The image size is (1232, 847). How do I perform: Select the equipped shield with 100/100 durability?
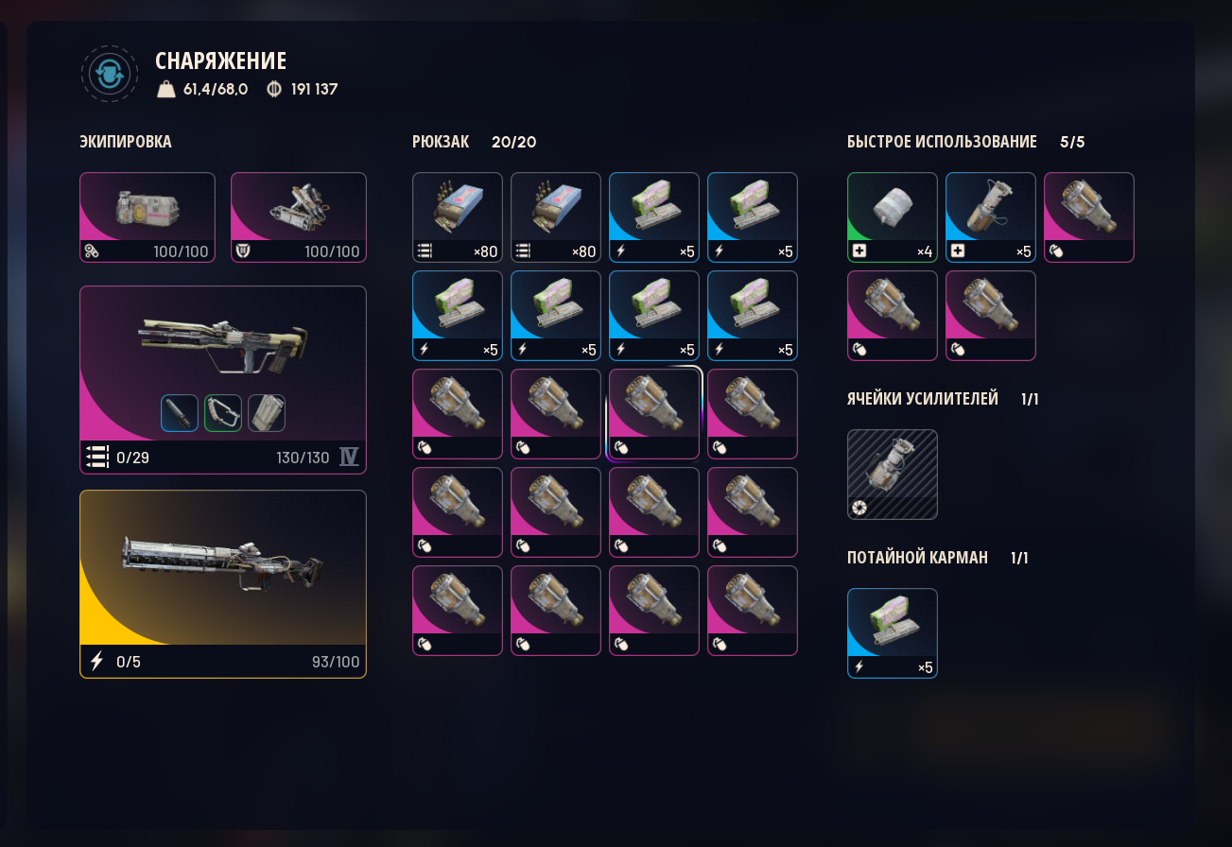(299, 217)
